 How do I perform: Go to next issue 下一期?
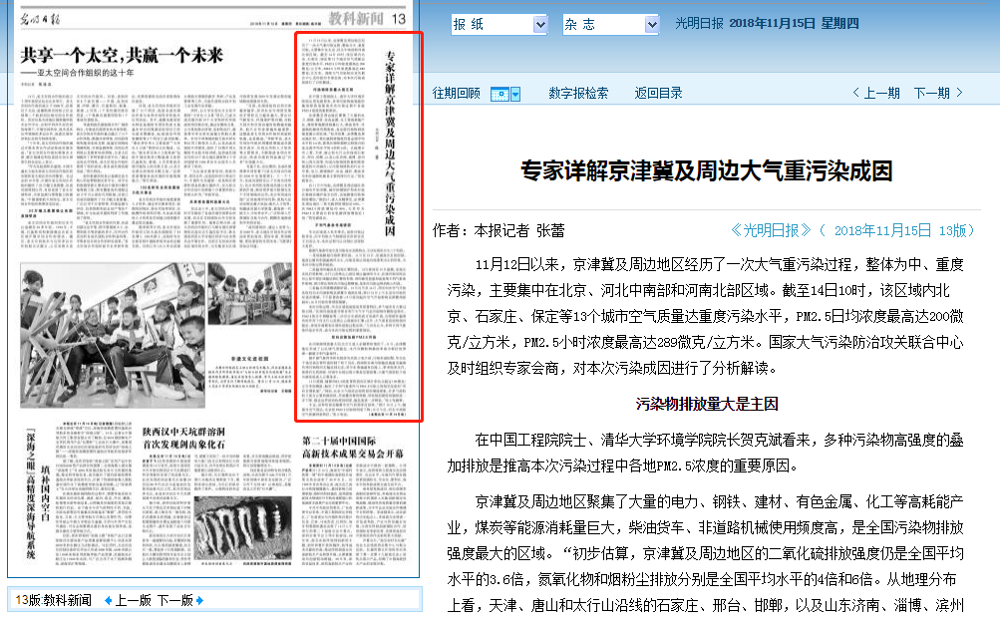coord(938,94)
